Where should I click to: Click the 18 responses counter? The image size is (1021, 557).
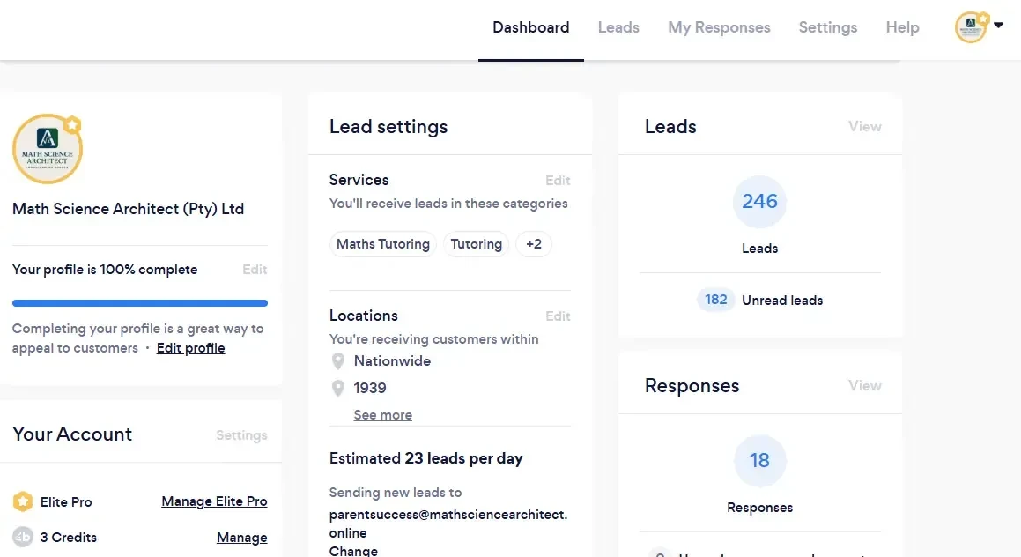[759, 461]
